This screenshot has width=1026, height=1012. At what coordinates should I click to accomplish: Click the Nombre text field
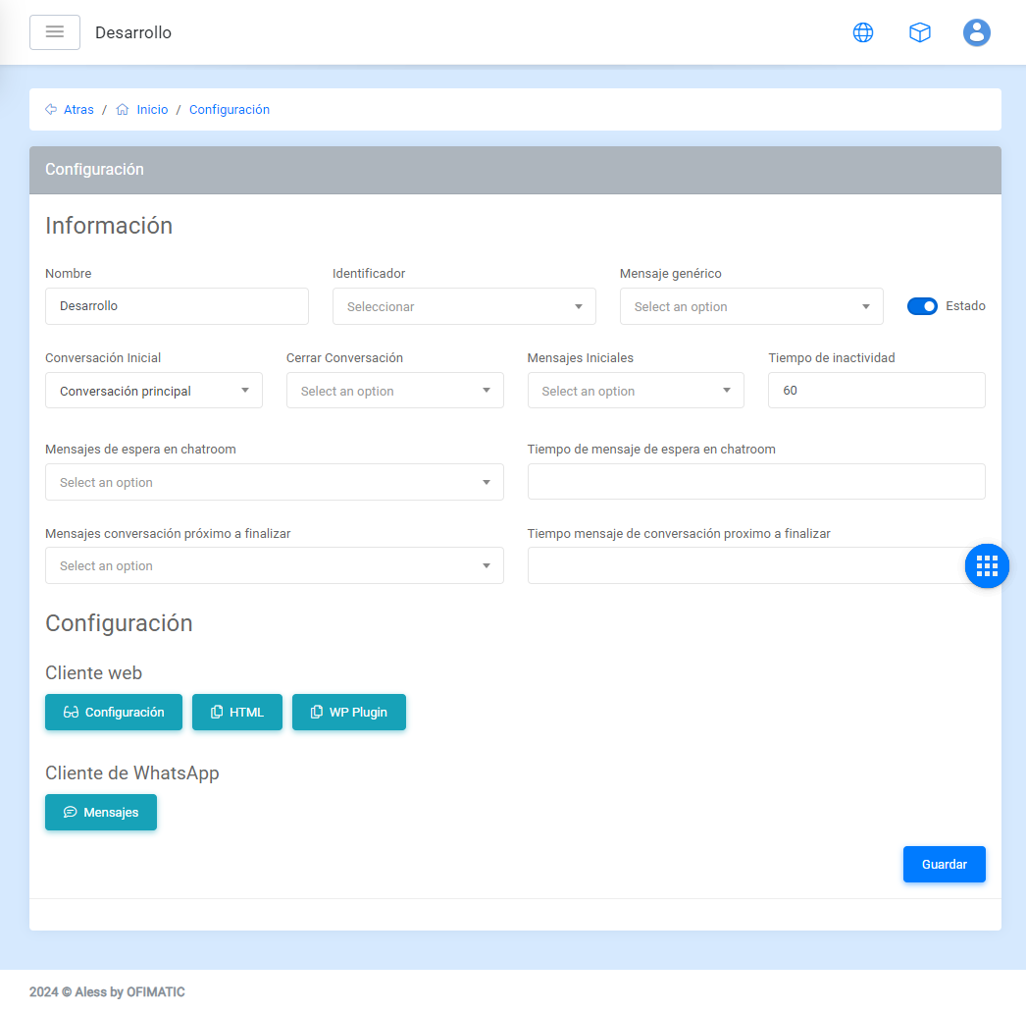(x=177, y=306)
